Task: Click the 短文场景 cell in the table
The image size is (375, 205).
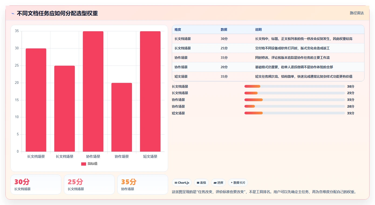Action: point(181,77)
